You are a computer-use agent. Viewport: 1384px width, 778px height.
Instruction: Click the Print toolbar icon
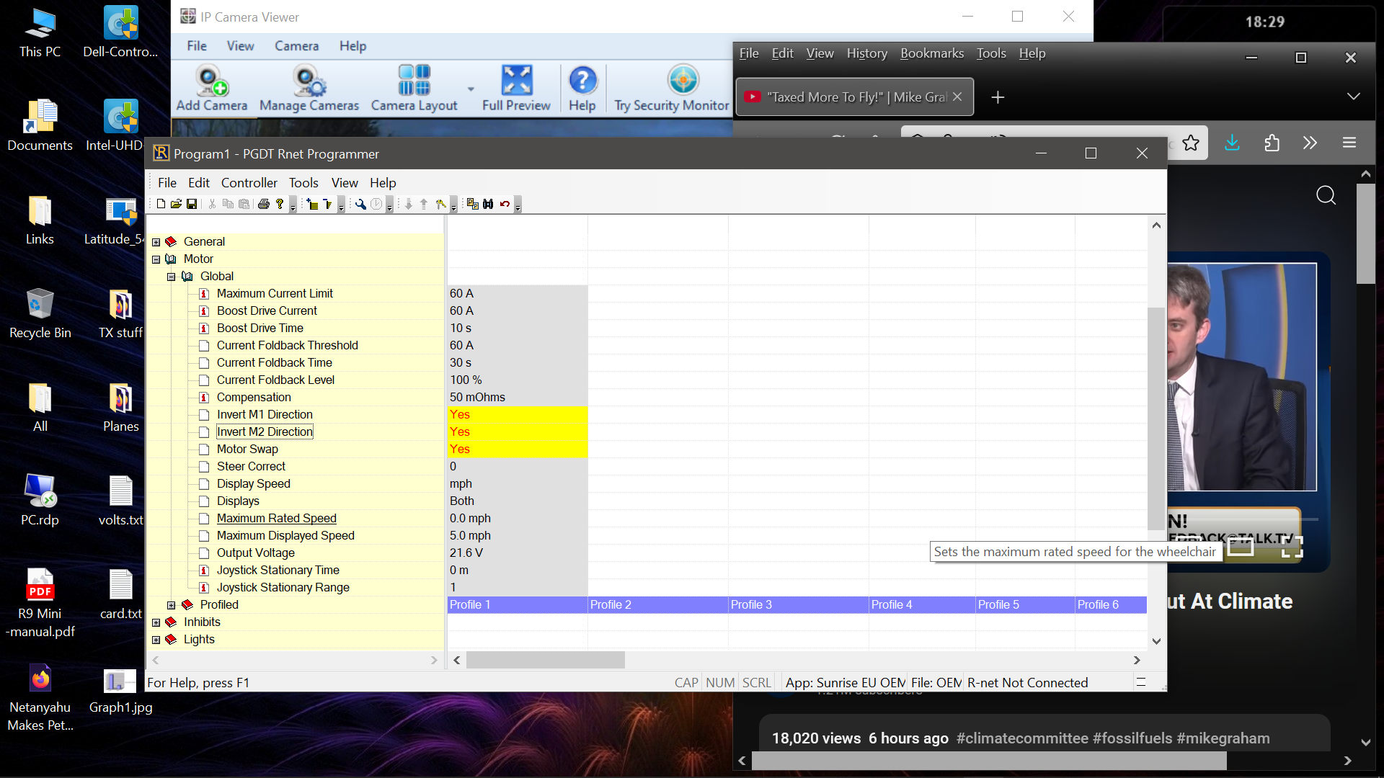pos(263,204)
